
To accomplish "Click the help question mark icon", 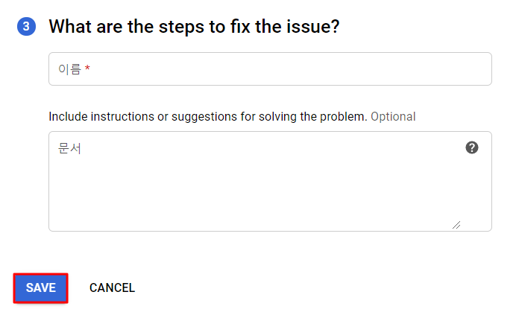I will click(471, 147).
